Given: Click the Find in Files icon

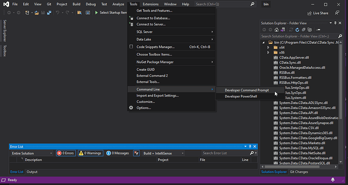Looking at the screenshot, I should click(x=79, y=13).
